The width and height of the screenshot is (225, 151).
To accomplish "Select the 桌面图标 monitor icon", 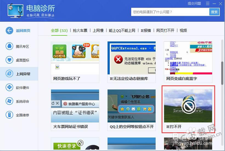I will click(x=10, y=60).
